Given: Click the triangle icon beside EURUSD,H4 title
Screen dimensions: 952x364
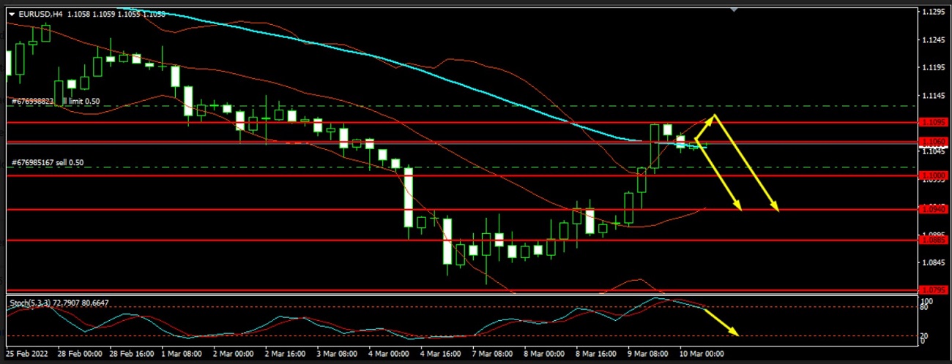Looking at the screenshot, I should point(11,13).
